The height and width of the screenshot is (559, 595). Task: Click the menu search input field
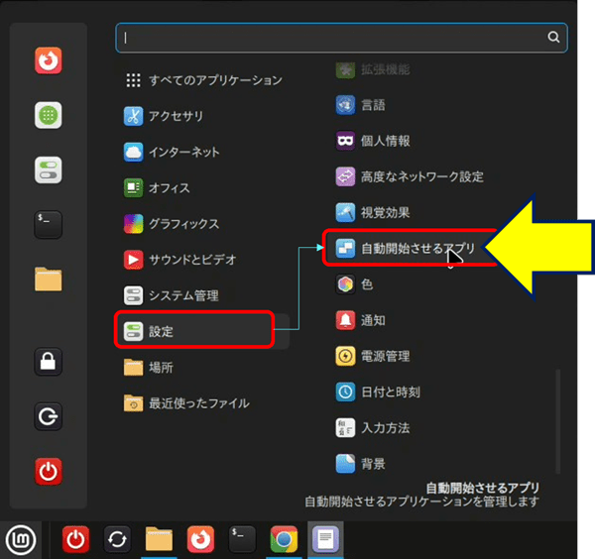pos(341,38)
